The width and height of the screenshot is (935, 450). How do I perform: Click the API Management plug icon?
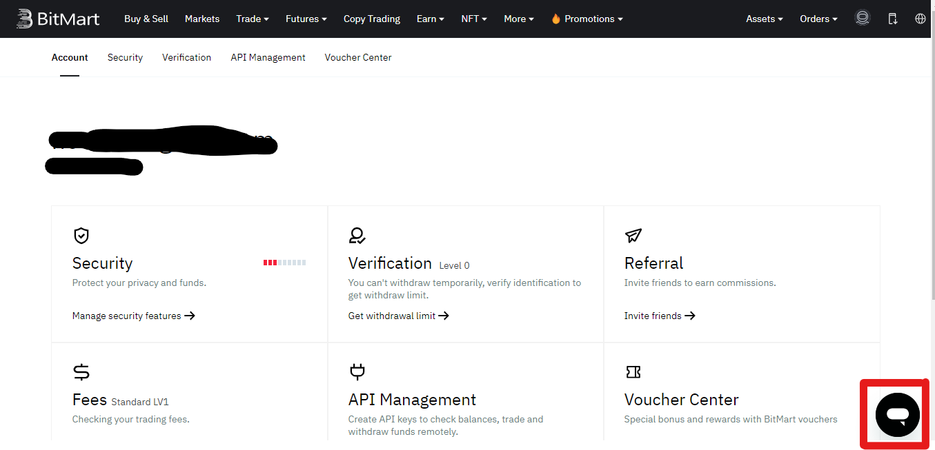coord(357,372)
